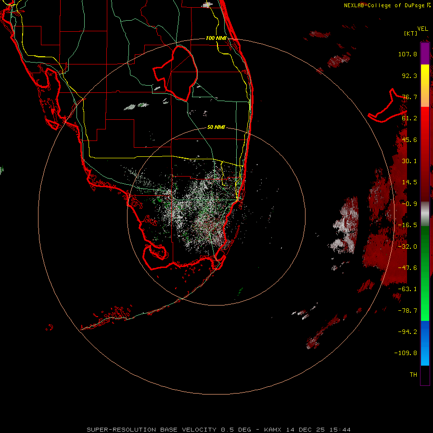
Task: Click the TH legend label
Action: pos(413,375)
